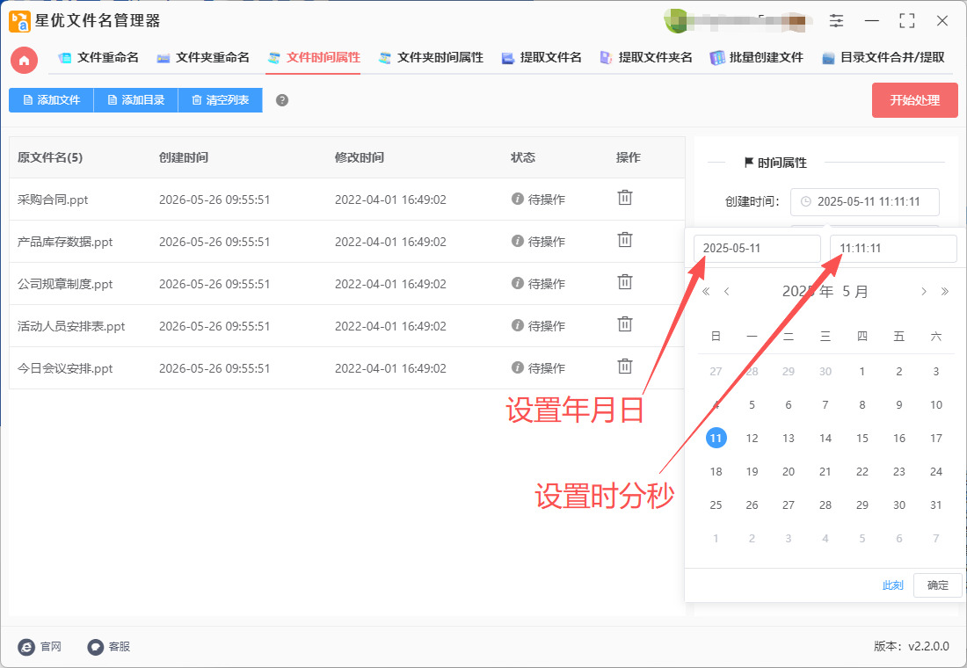Viewport: 967px width, 668px height.
Task: Open 提取文件夹名 tab
Action: pyautogui.click(x=646, y=58)
